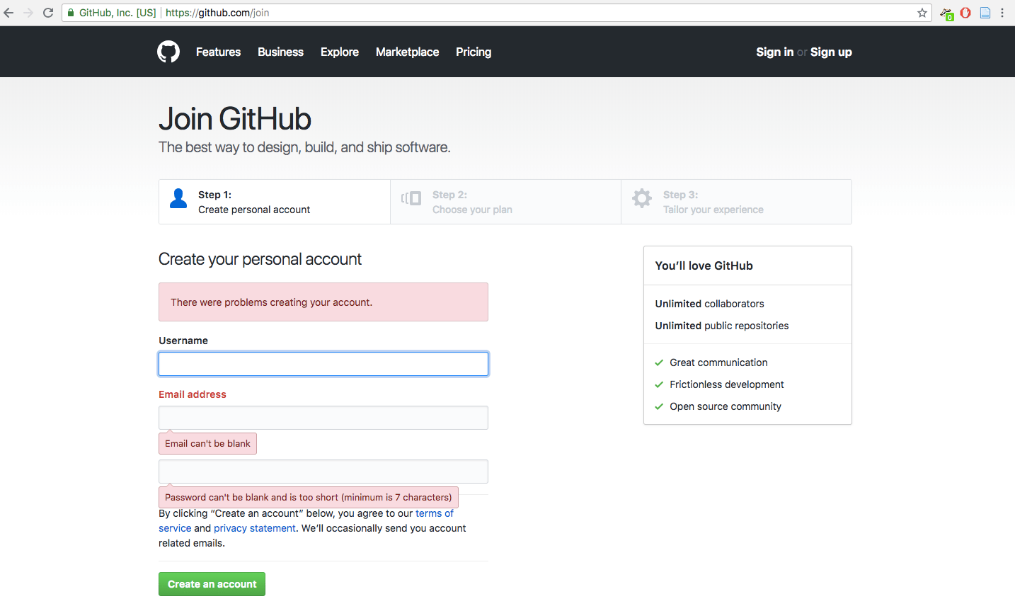Open the privacy statement link
This screenshot has width=1015, height=611.
(x=255, y=528)
